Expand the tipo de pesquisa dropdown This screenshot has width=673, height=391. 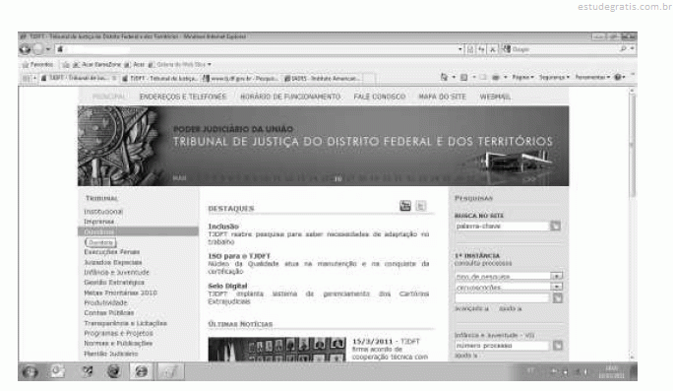(x=557, y=276)
